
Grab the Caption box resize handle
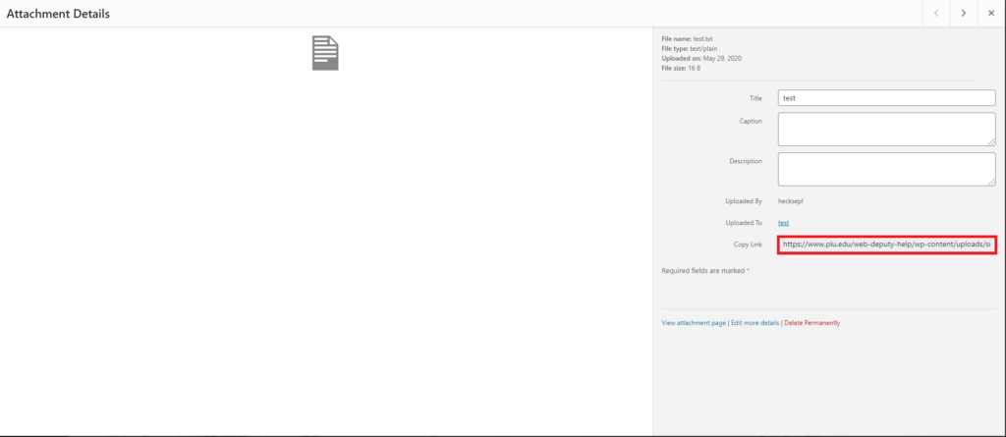point(991,141)
